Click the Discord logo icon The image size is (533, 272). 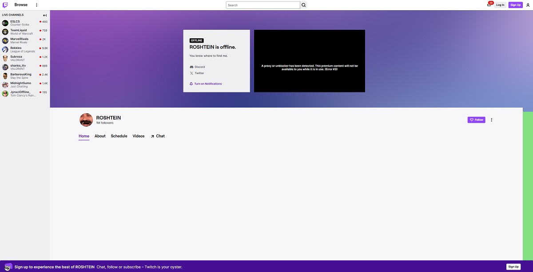tap(191, 67)
